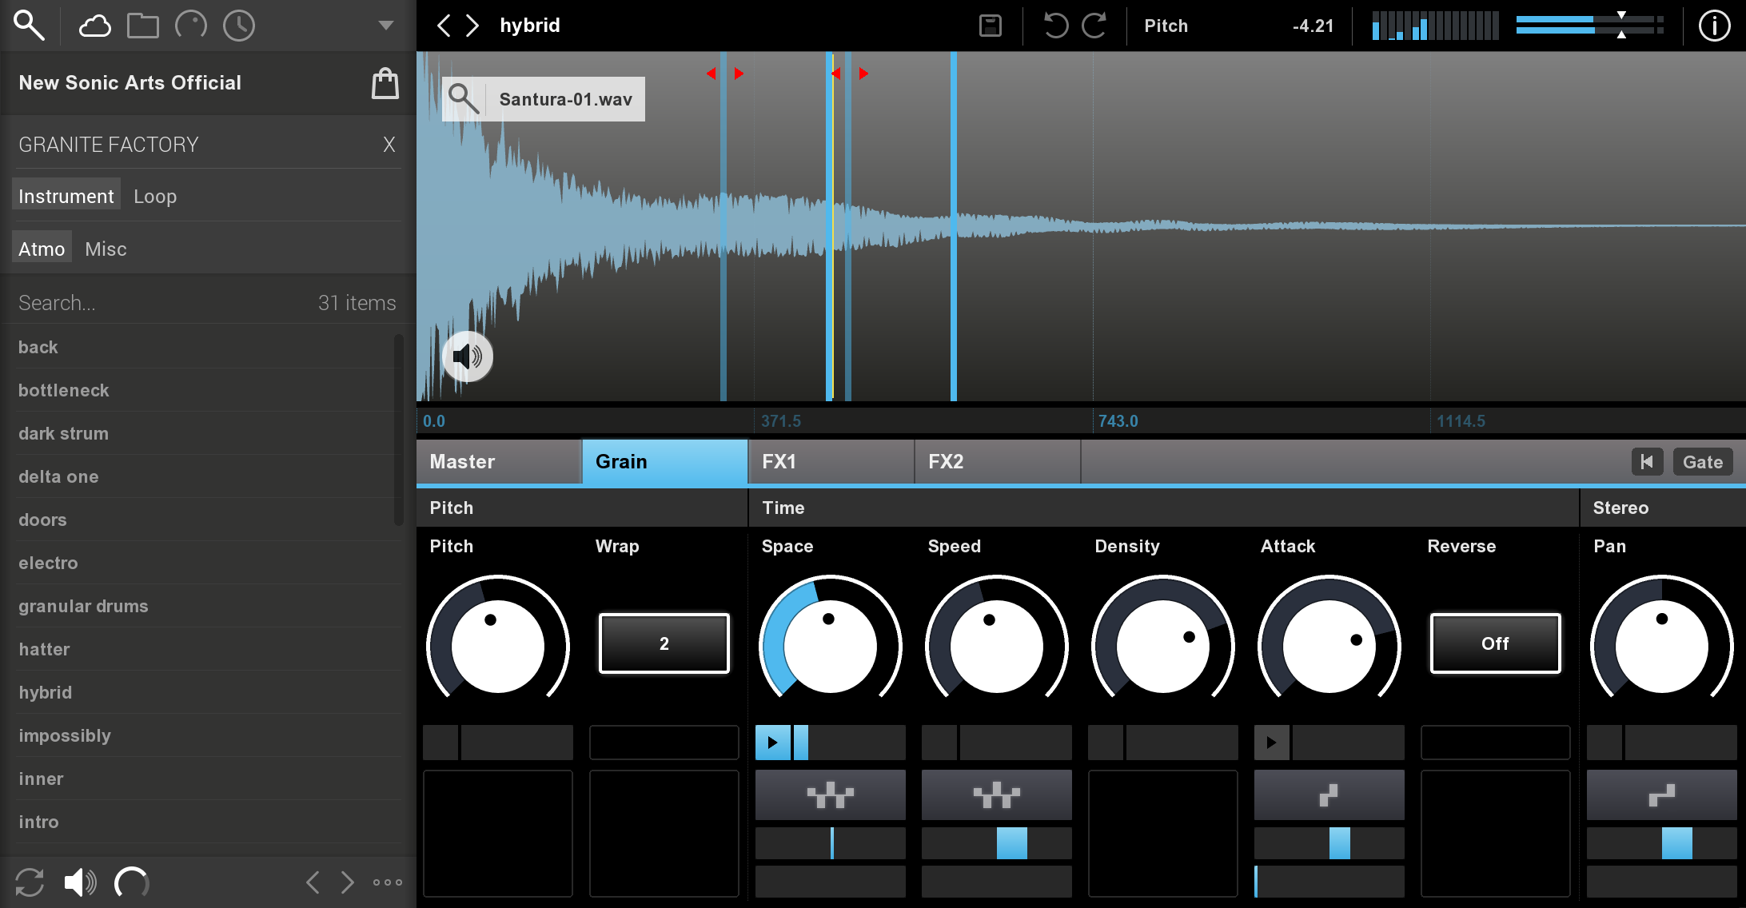Open the Speed modulation waveform selector
Screen dimensions: 1746x908
point(997,795)
